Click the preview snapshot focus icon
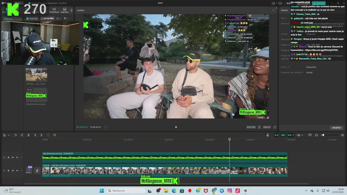The image size is (347, 195). pos(259,127)
